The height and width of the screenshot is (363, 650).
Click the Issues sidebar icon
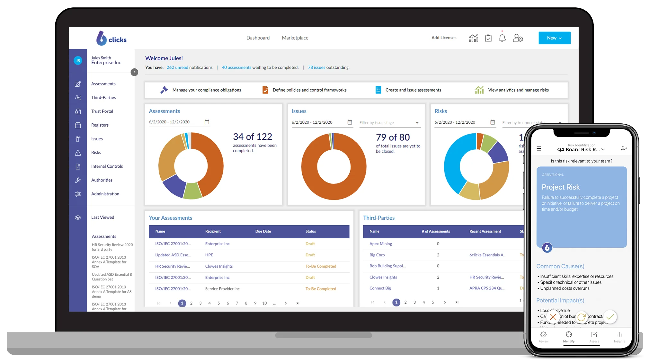[x=78, y=139]
